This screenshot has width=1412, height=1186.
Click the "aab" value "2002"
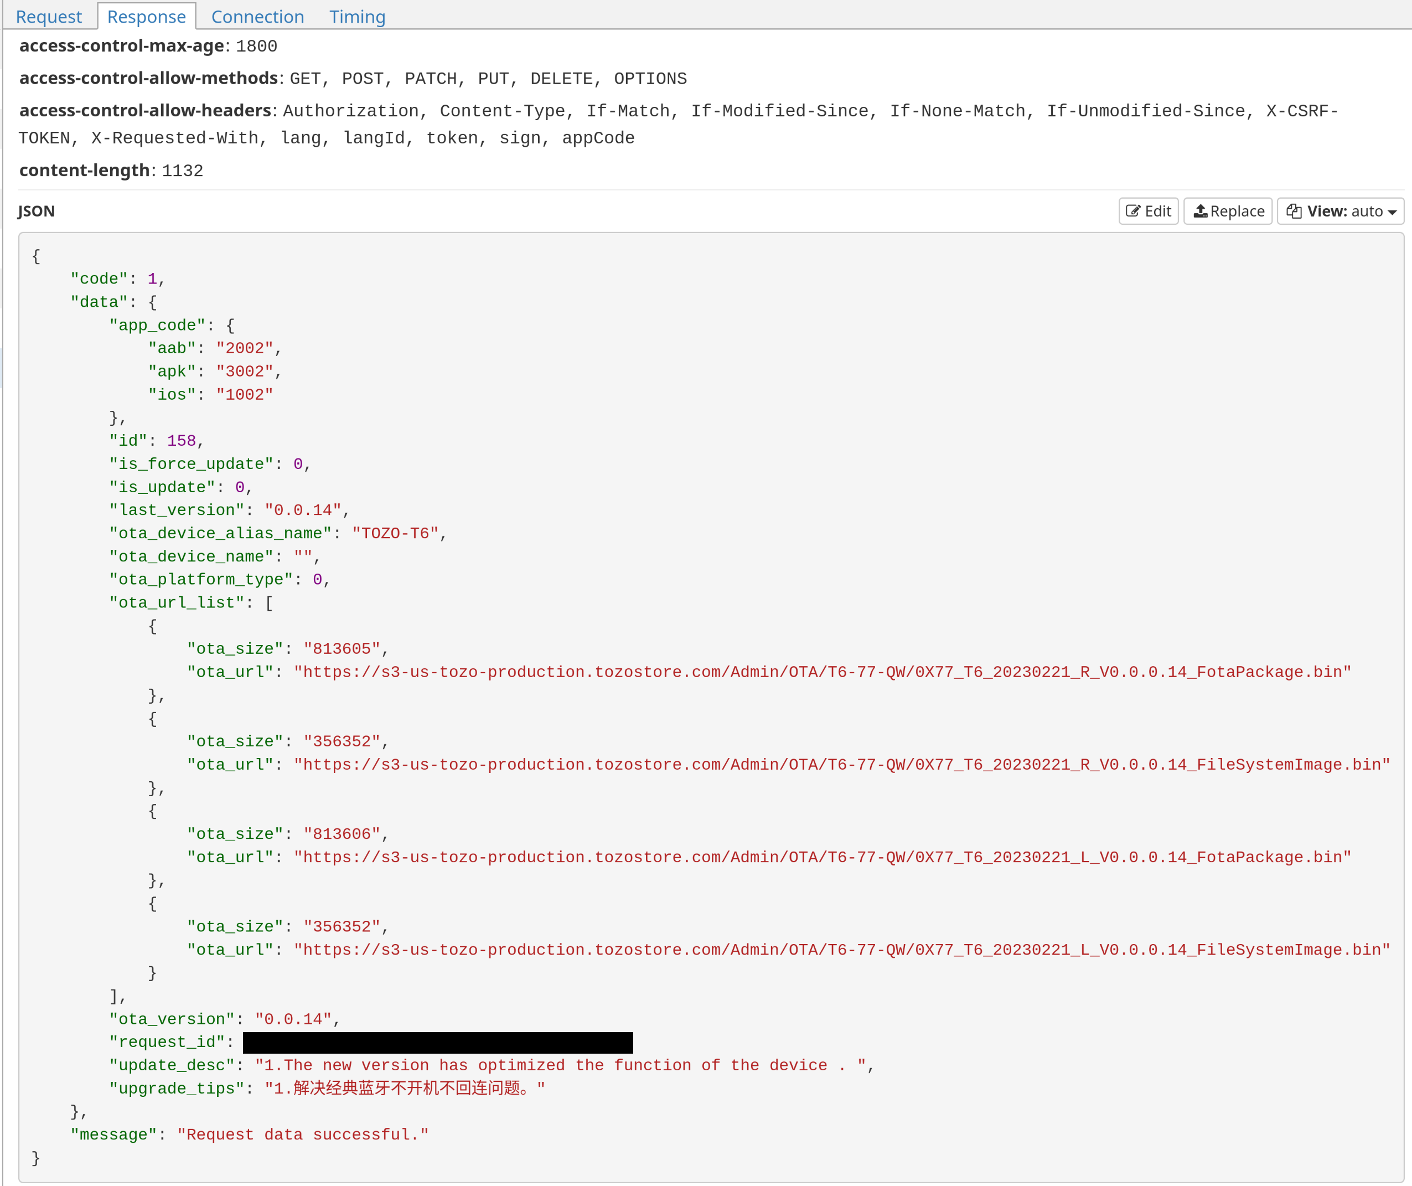pyautogui.click(x=245, y=348)
